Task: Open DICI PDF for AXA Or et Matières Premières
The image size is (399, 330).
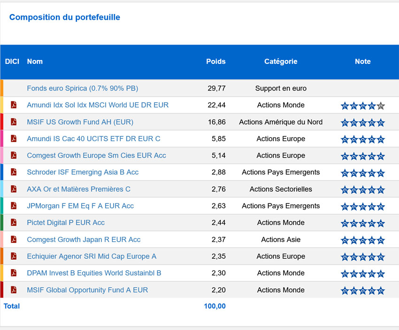Action: (x=14, y=189)
